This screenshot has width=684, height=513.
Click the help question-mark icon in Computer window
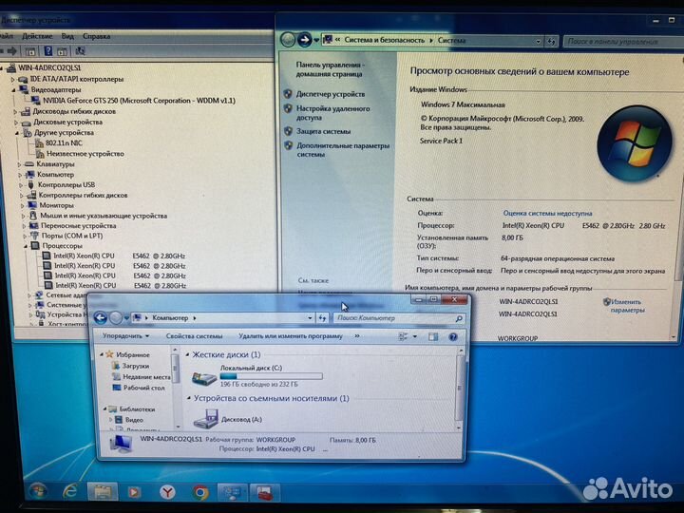click(453, 336)
